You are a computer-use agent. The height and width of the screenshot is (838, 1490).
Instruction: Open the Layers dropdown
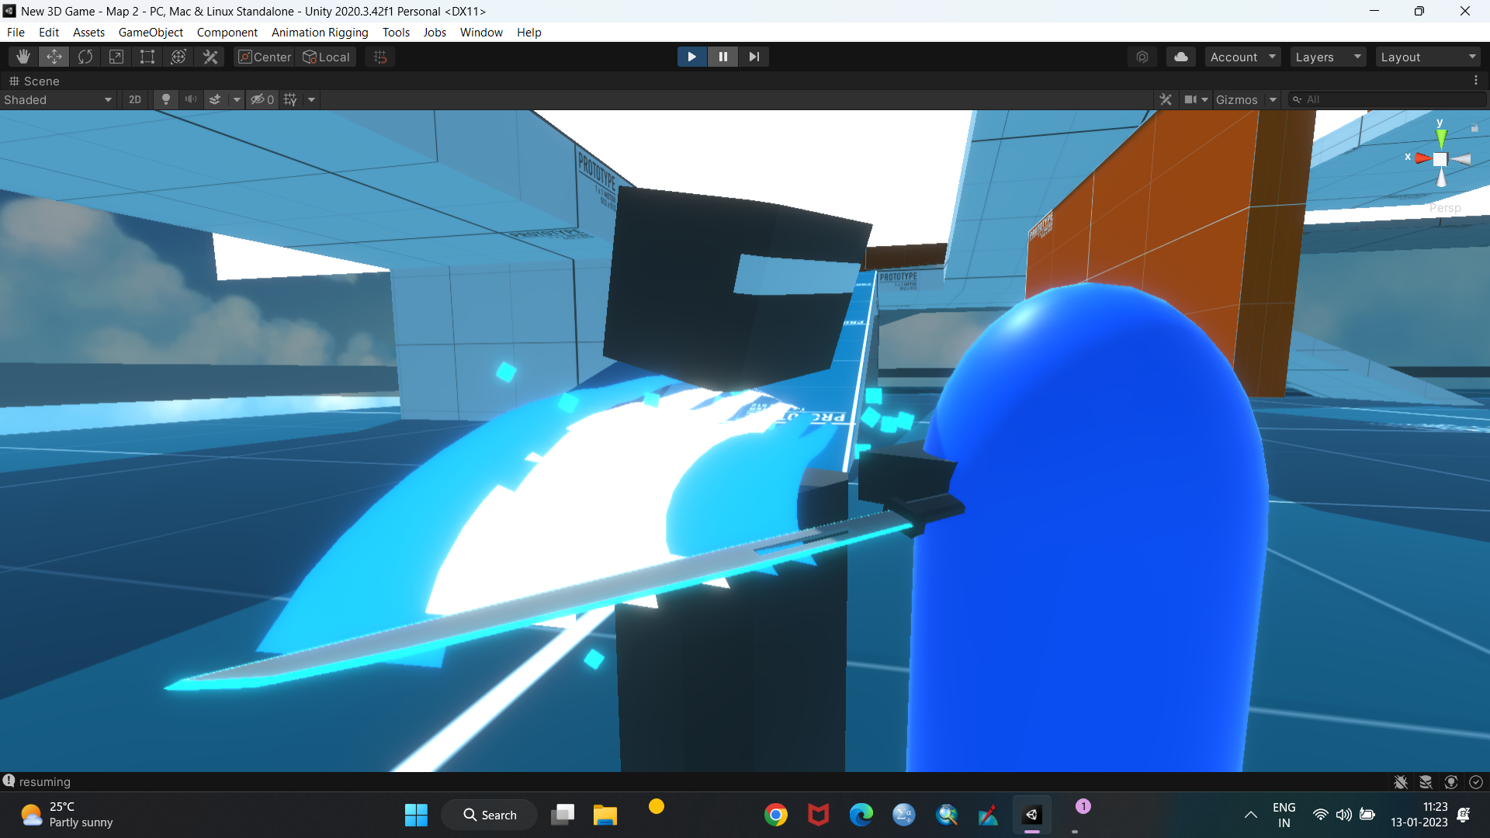tap(1327, 57)
